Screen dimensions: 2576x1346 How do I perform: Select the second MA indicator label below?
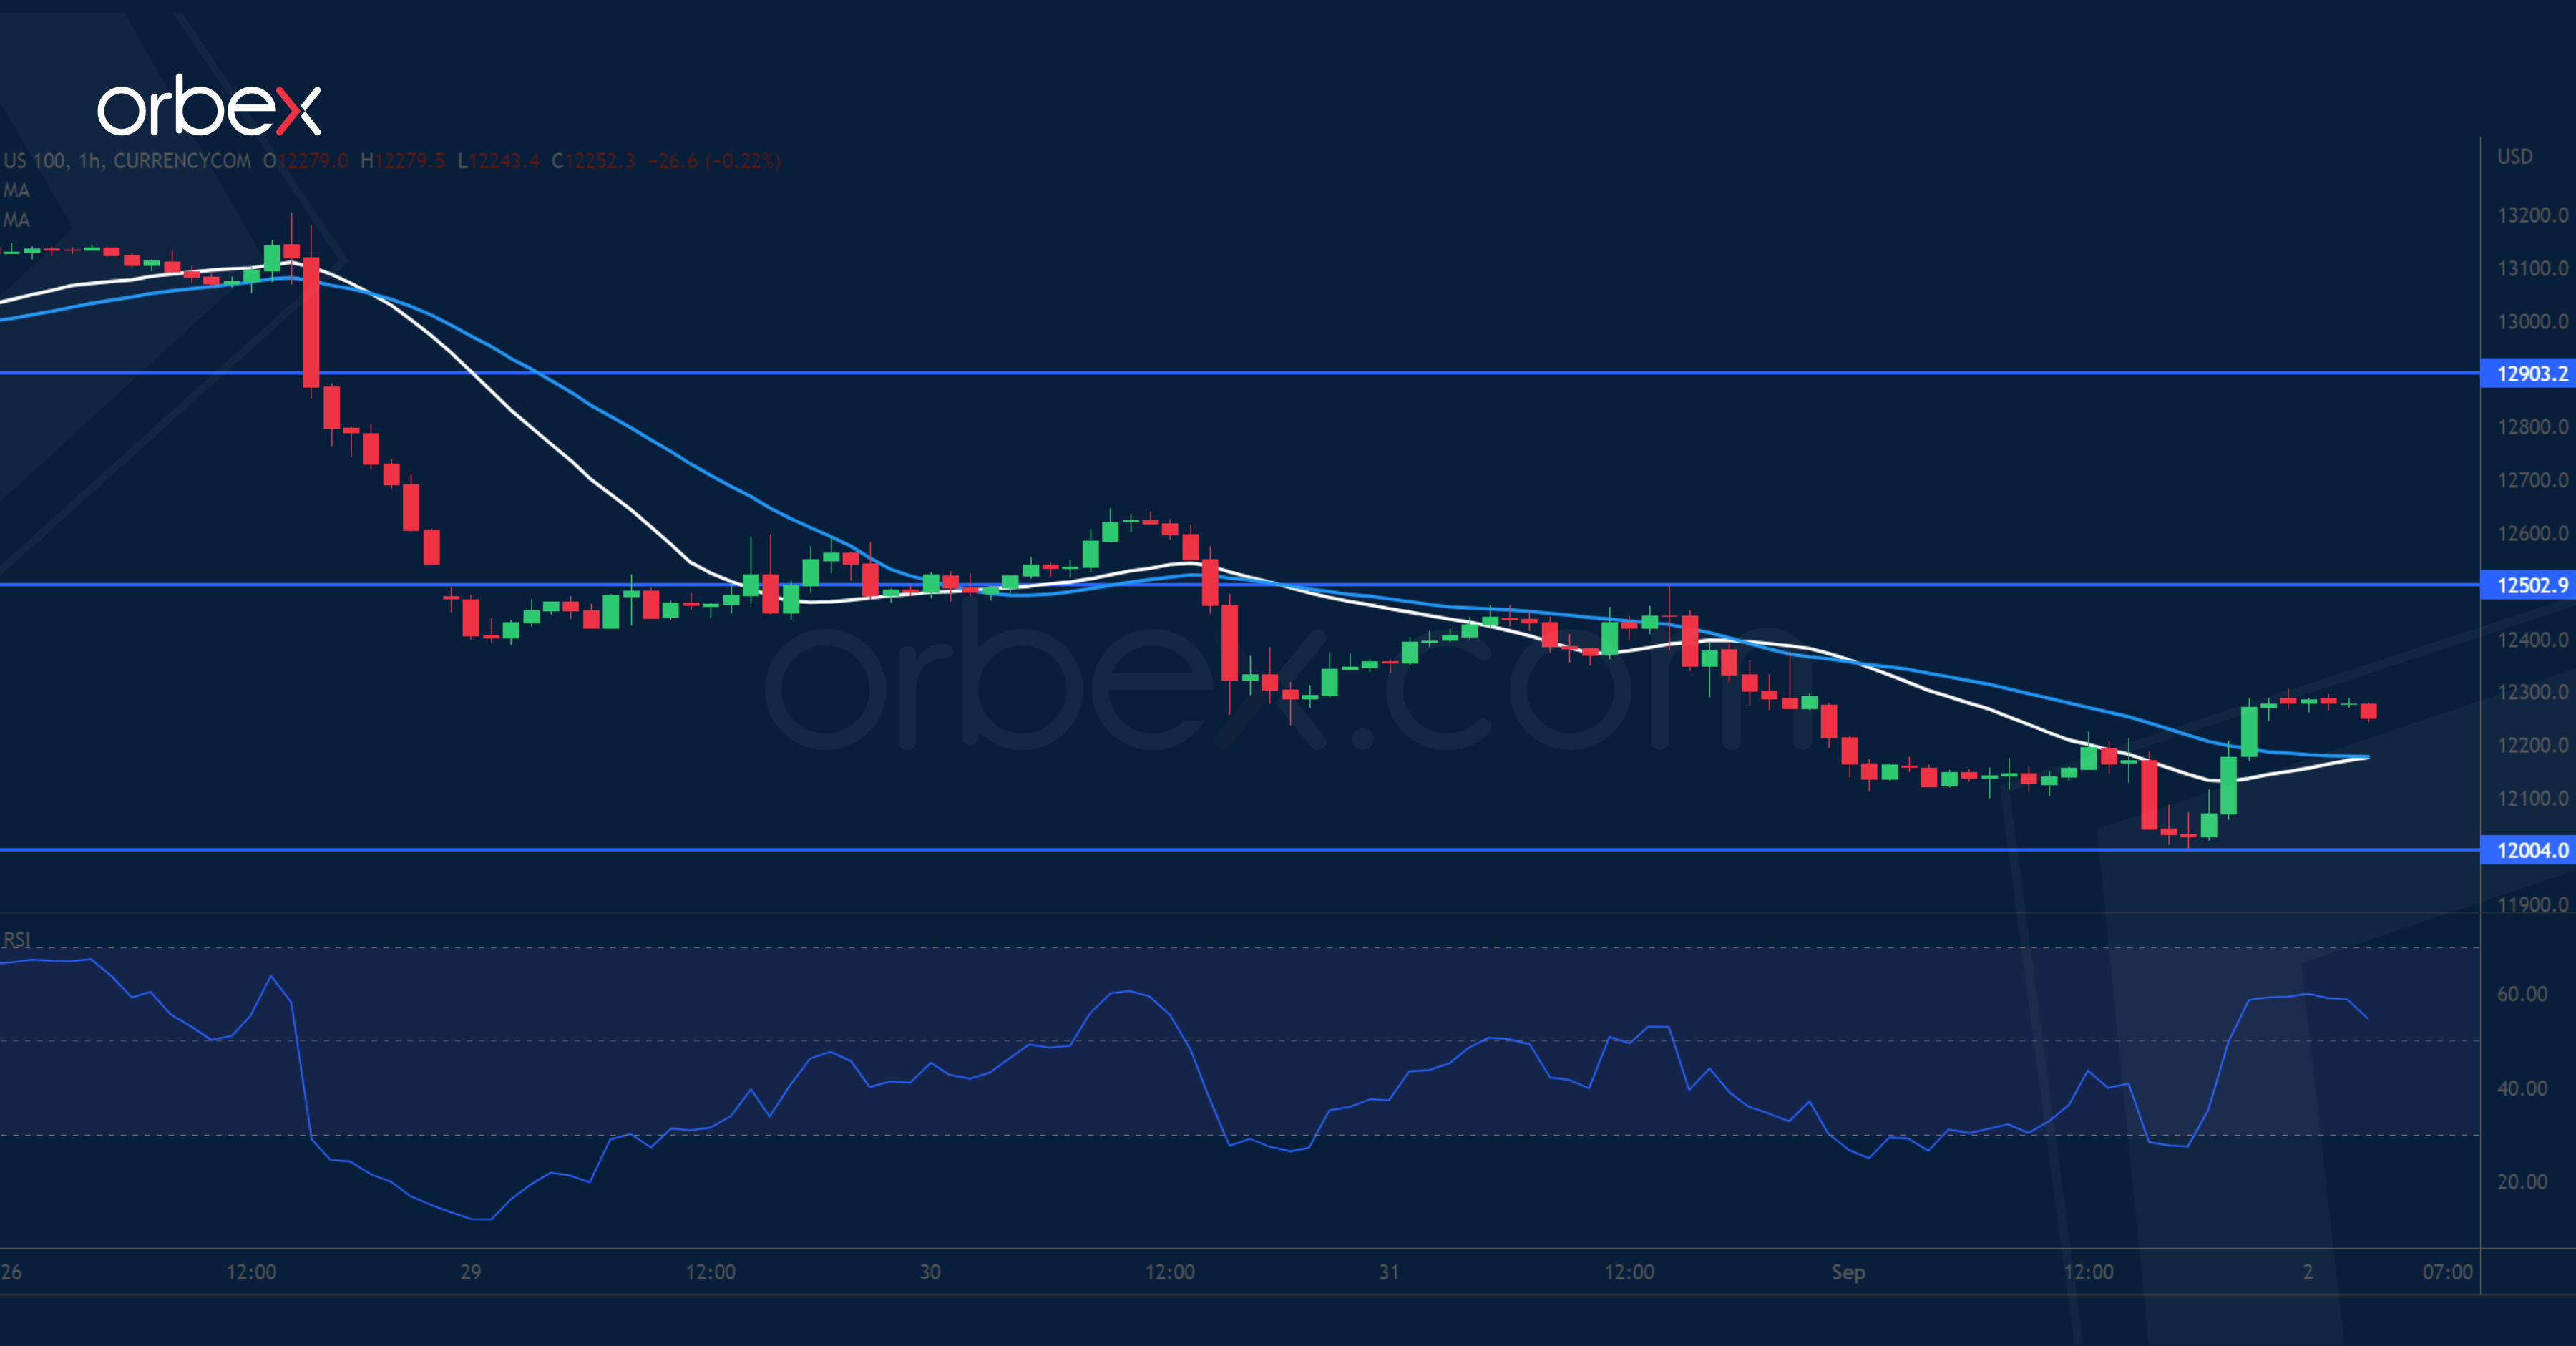(16, 219)
